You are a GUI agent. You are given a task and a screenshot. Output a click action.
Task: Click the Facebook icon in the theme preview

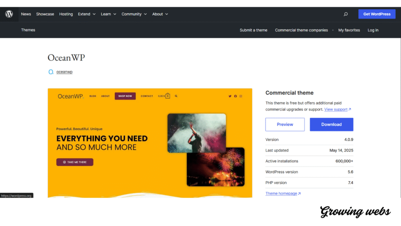[235, 95]
